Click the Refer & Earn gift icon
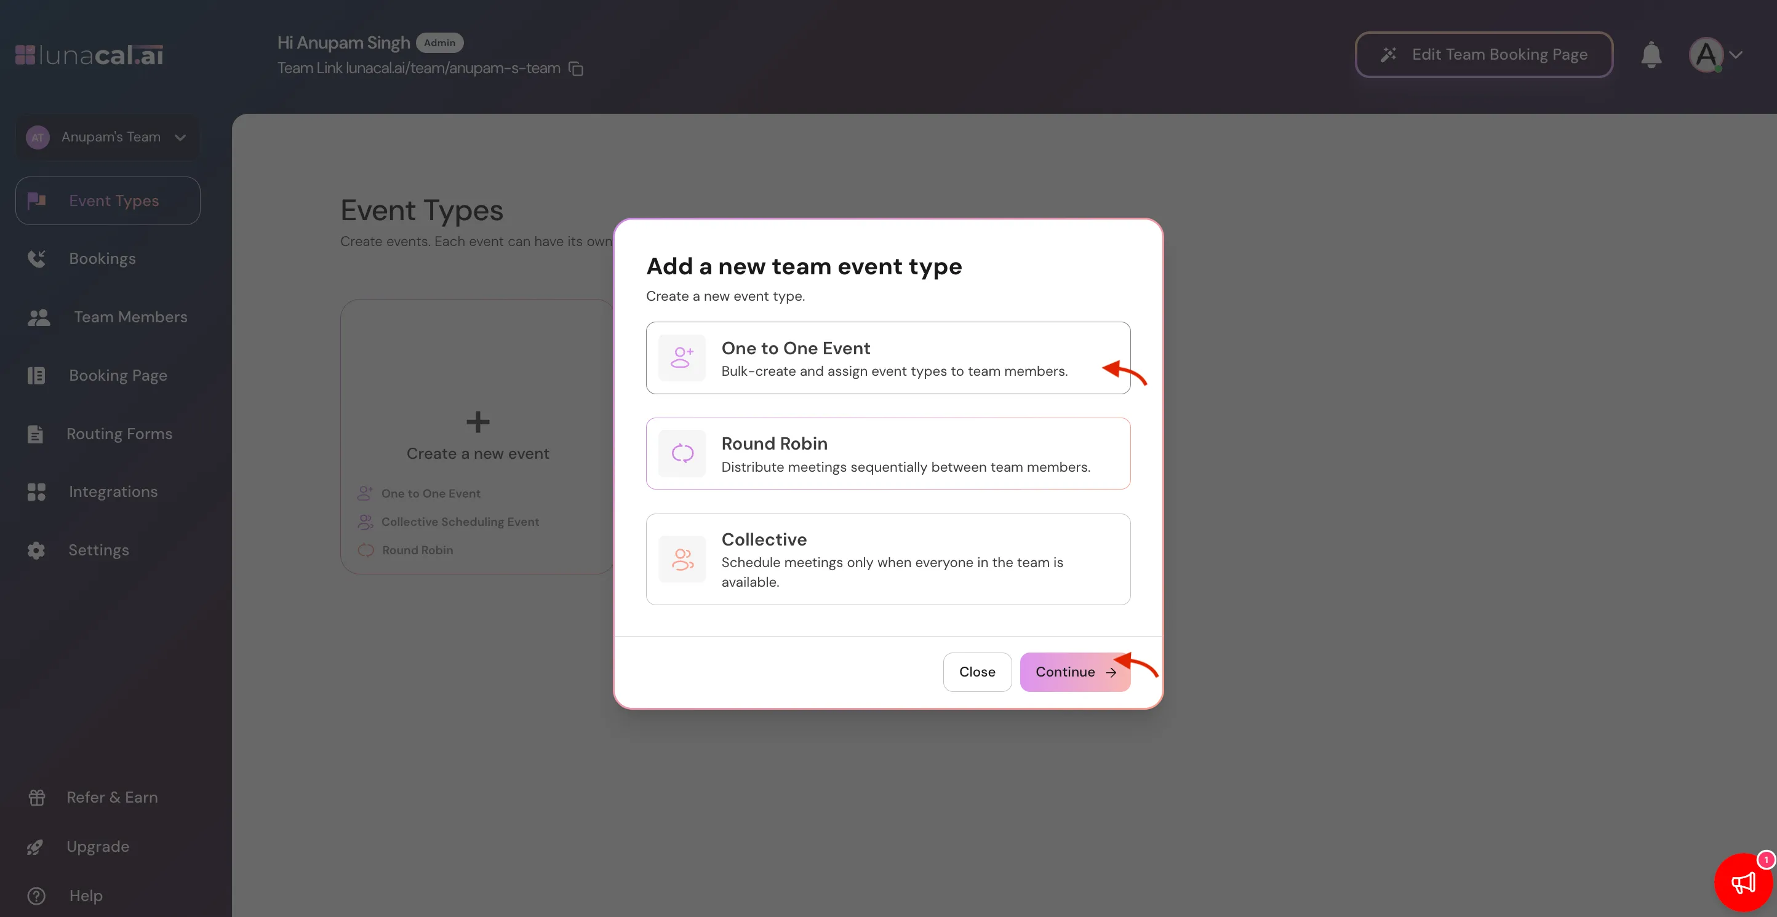Viewport: 1777px width, 917px height. click(x=36, y=797)
